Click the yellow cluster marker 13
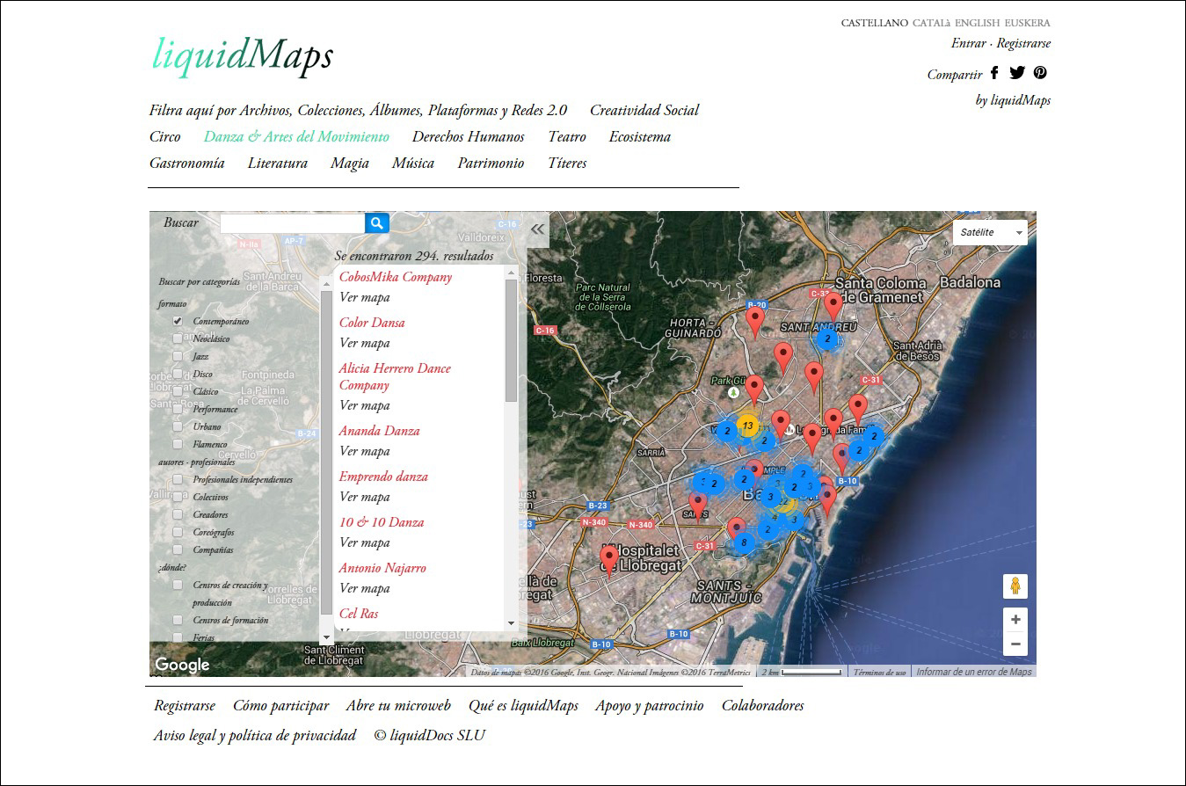 click(748, 426)
